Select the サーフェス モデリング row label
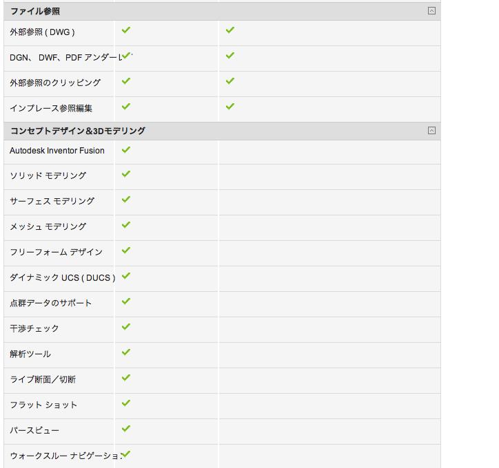Image resolution: width=499 pixels, height=468 pixels. click(52, 201)
